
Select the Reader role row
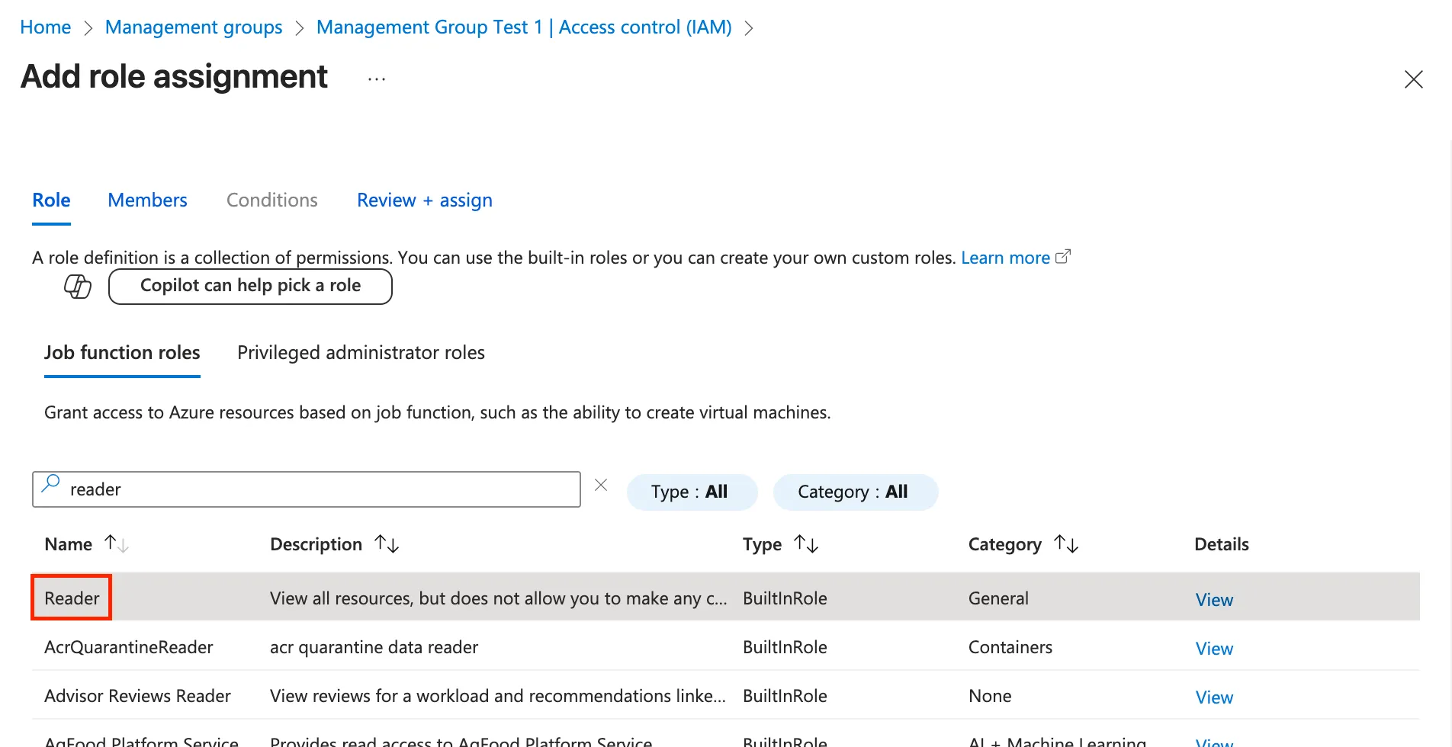tap(72, 598)
